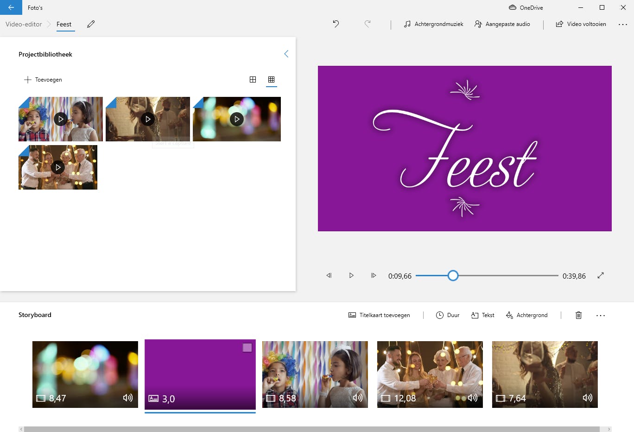Select the children party clip in library
Viewport: 634px width, 432px height.
pos(61,119)
